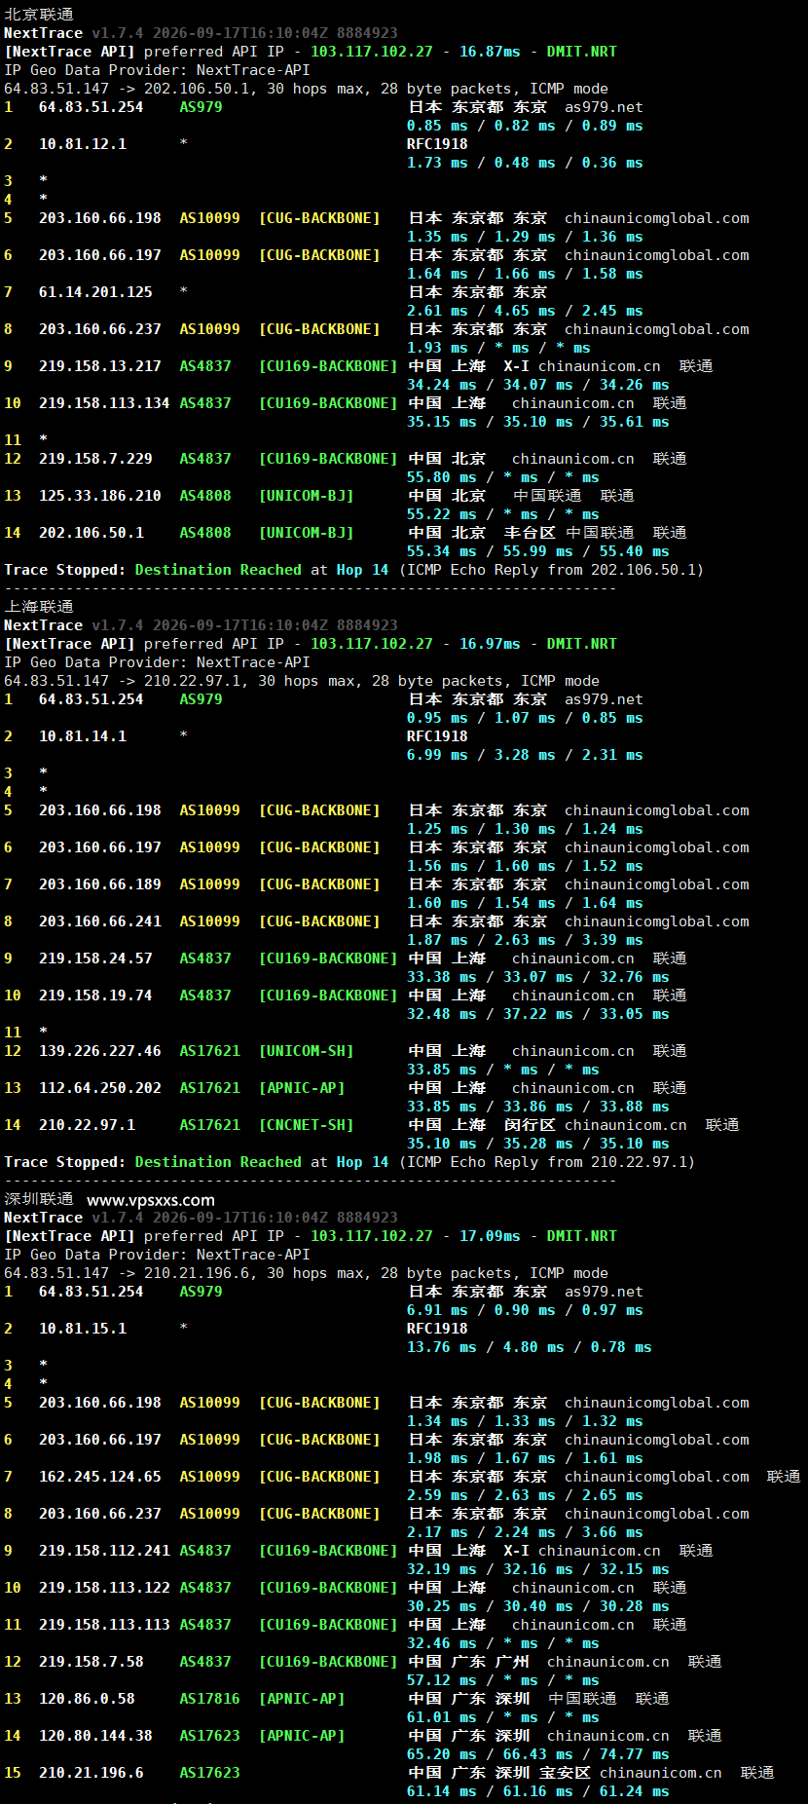Viewport: 808px width, 1804px height.
Task: Select IP 219.158.113.113 in Shenzhen hop 11
Action: pyautogui.click(x=104, y=1625)
